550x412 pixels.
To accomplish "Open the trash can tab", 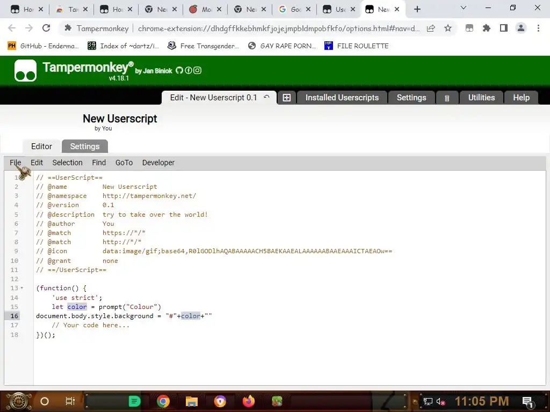I will click(447, 98).
